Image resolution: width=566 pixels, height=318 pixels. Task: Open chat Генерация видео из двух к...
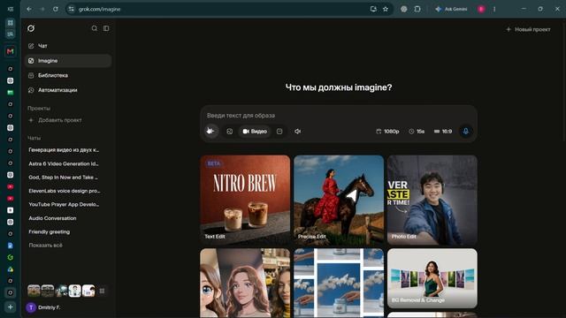[64, 150]
